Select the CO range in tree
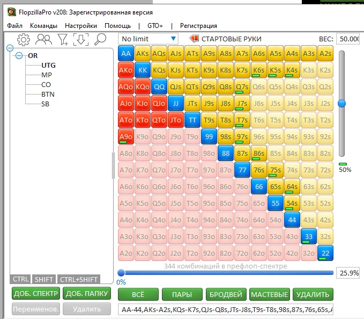The width and height of the screenshot is (364, 319). pos(46,85)
